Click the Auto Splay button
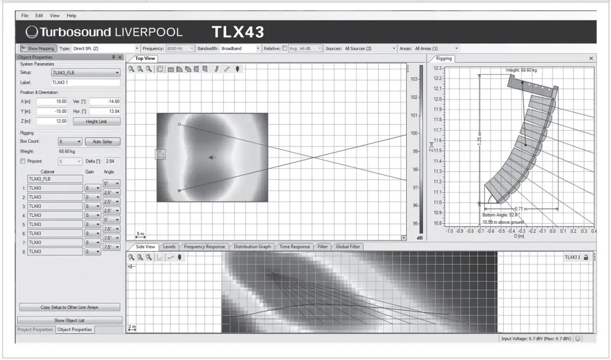Image resolution: width=611 pixels, height=360 pixels. pos(101,141)
